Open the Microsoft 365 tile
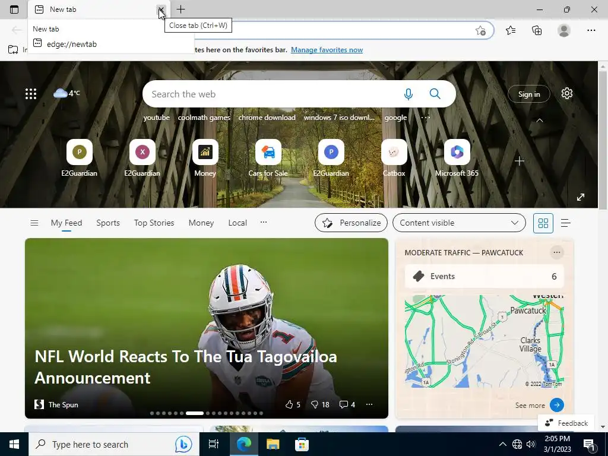Viewport: 608px width, 456px height. tap(457, 158)
